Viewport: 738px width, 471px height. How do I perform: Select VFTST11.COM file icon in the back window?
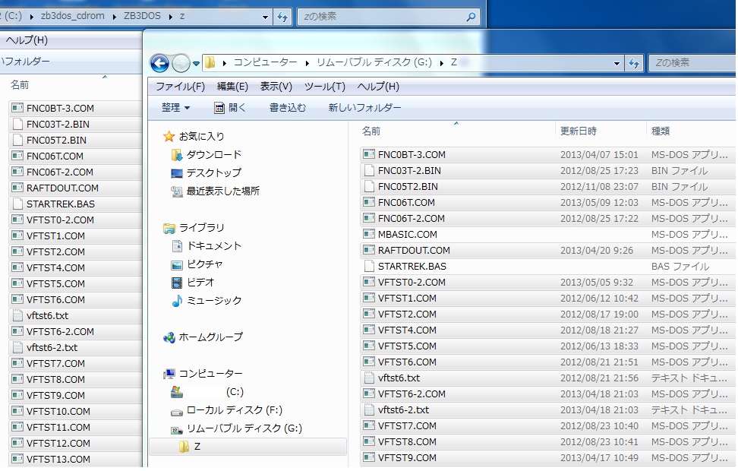[17, 427]
